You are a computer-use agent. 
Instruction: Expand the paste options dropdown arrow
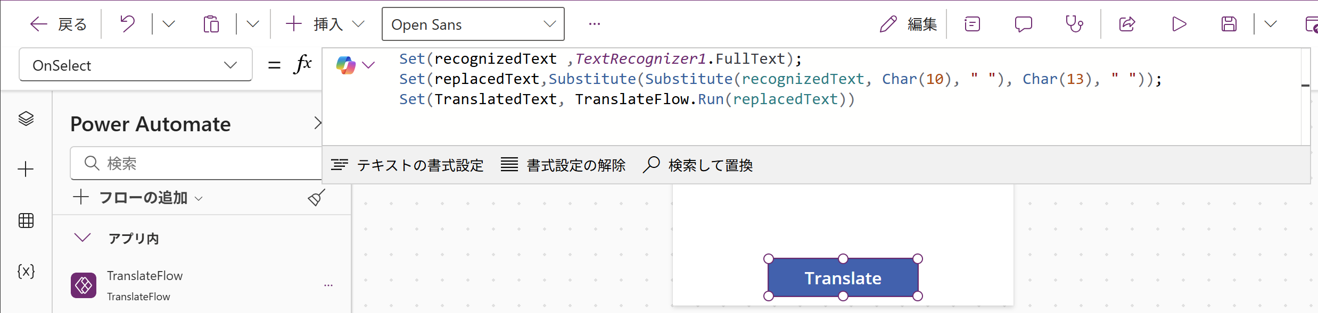pos(253,24)
